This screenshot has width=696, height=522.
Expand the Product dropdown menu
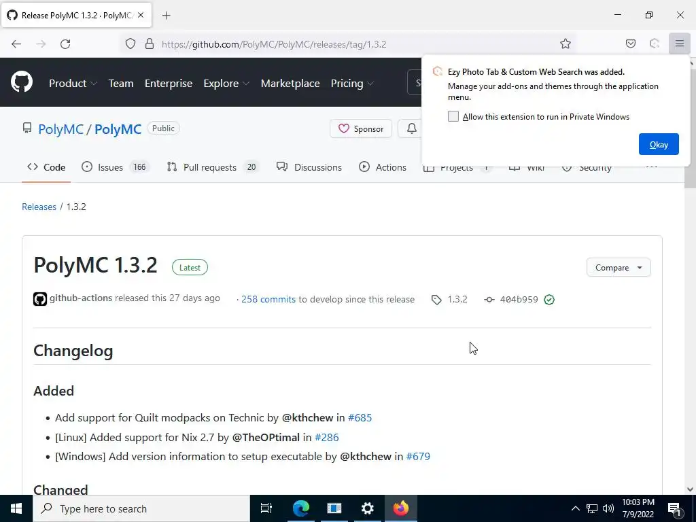[73, 83]
